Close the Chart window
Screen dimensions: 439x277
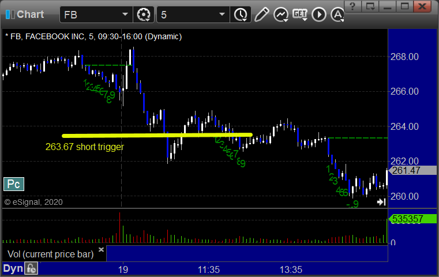422,6
